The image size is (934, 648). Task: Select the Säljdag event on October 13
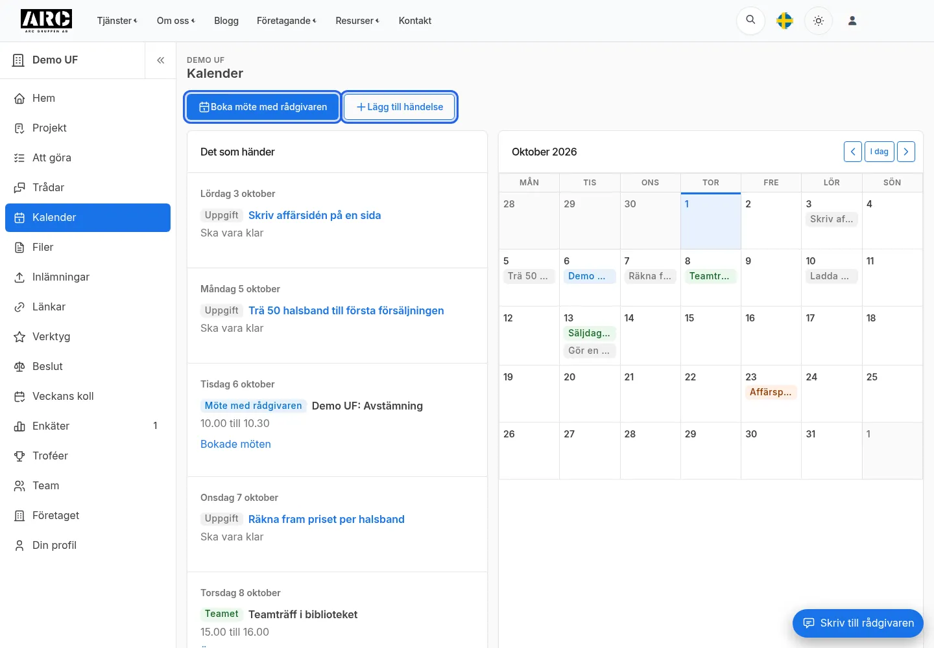click(589, 333)
